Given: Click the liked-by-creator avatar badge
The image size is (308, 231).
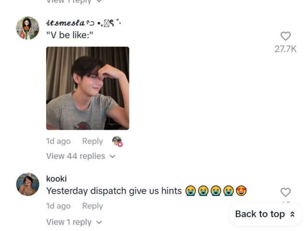Looking at the screenshot, I should pyautogui.click(x=117, y=141).
